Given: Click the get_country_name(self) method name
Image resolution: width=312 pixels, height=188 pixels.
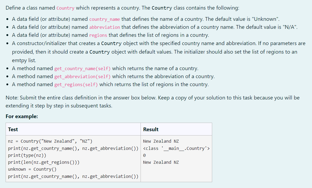Looking at the screenshot, I should tap(83, 68).
